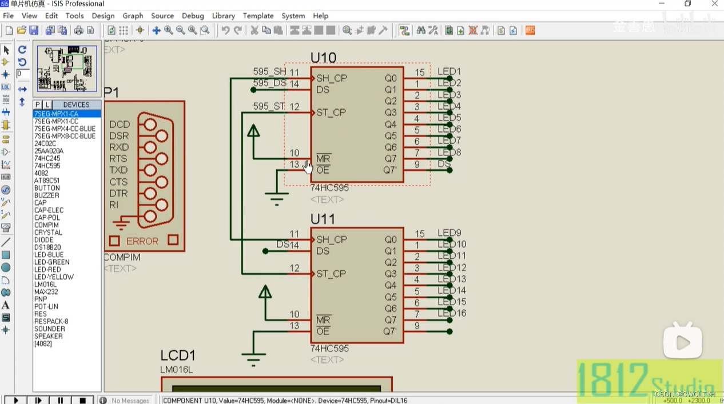Open the Template menu
Image resolution: width=724 pixels, height=404 pixels.
(x=258, y=15)
